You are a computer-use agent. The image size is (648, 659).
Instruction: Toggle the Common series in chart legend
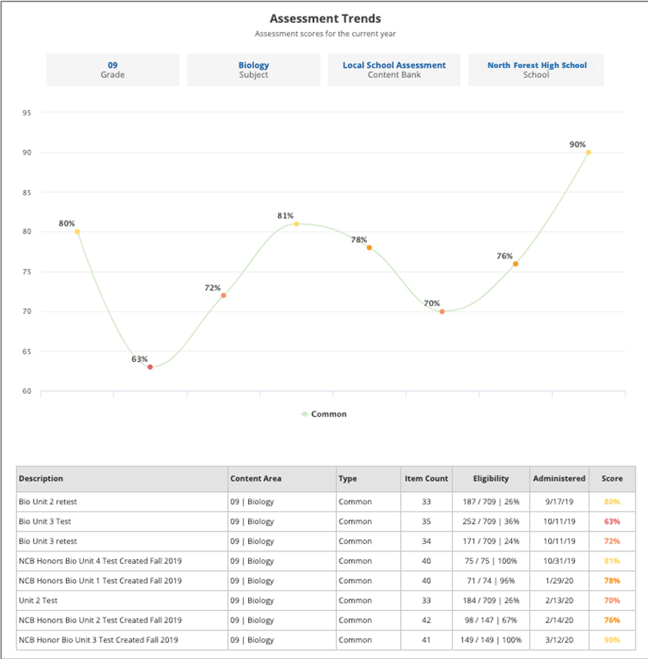pyautogui.click(x=324, y=414)
